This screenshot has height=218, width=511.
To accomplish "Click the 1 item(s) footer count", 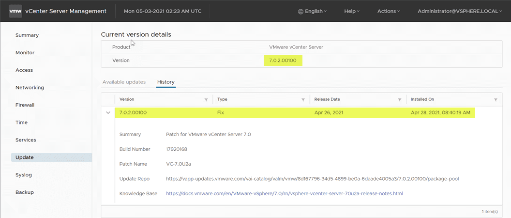I will click(490, 212).
